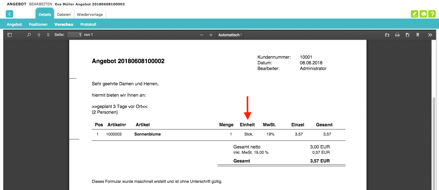This screenshot has width=439, height=190.
Task: Zoom out with the minus button
Action: click(x=202, y=35)
